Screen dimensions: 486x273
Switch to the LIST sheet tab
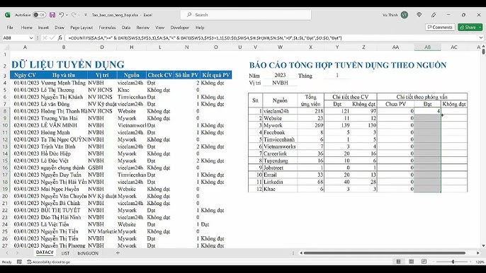click(65, 253)
